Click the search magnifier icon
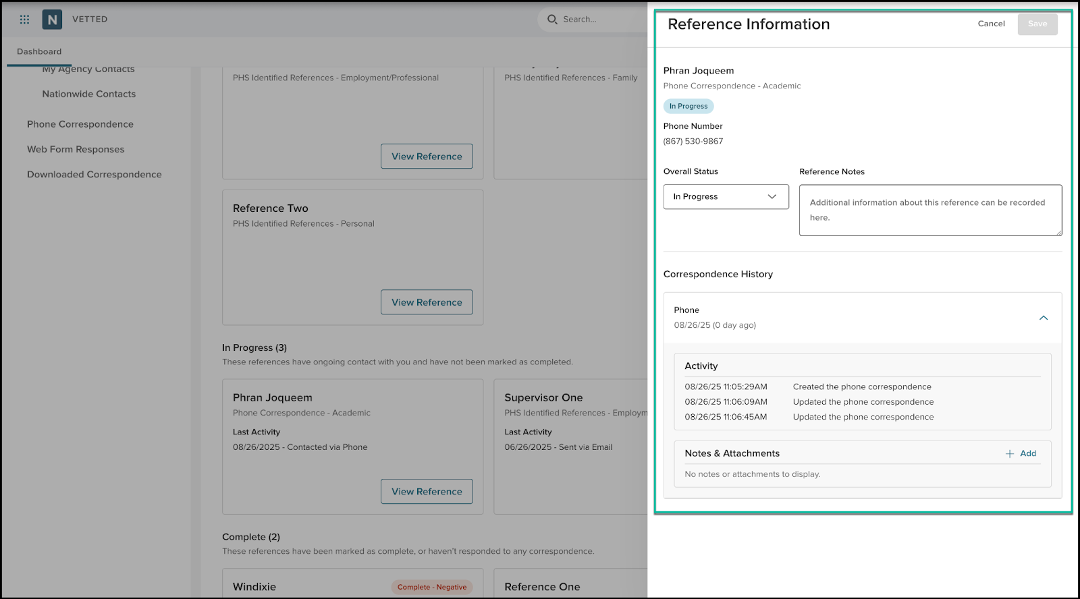The image size is (1080, 599). (x=552, y=20)
